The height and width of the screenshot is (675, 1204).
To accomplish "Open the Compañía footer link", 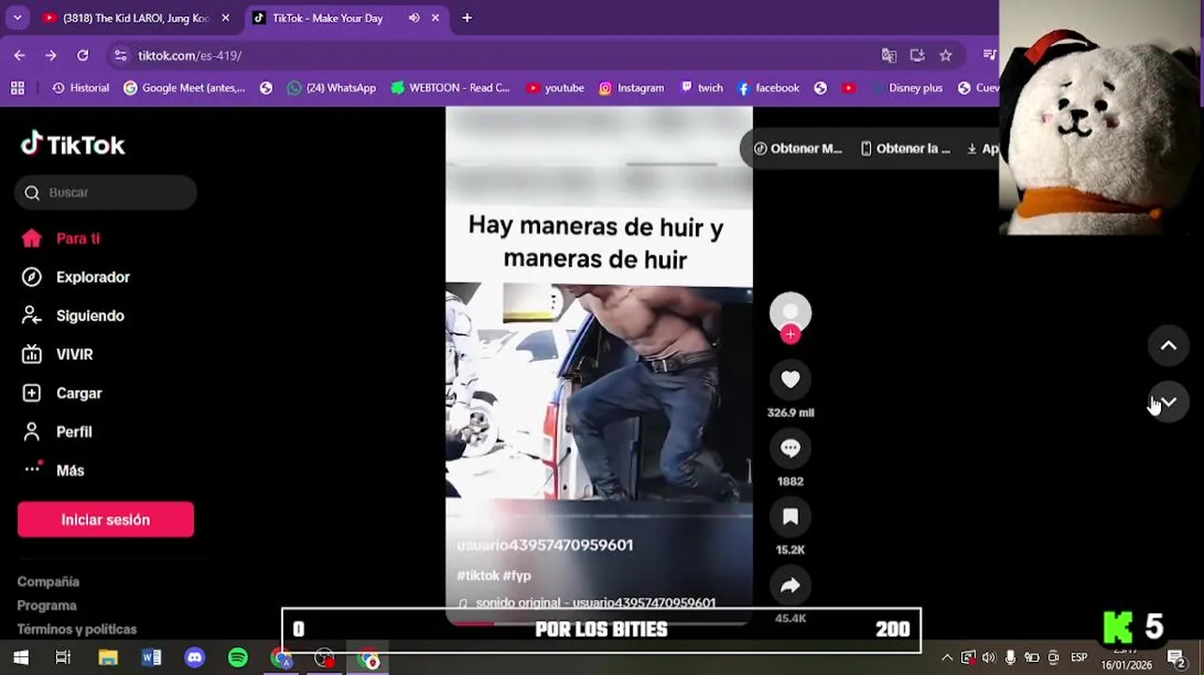I will [x=48, y=581].
